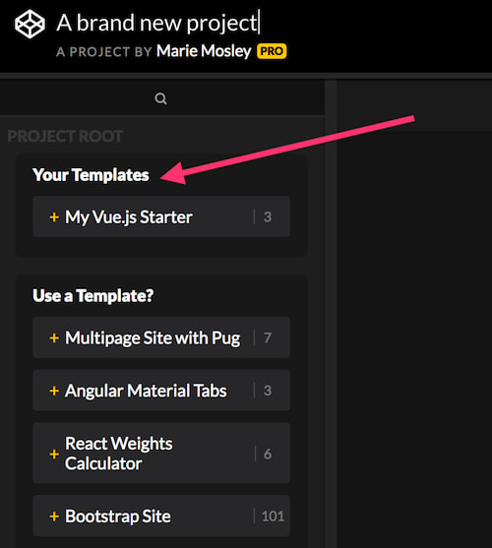
Task: Click plus icon beside React Weights Calculator
Action: click(54, 454)
